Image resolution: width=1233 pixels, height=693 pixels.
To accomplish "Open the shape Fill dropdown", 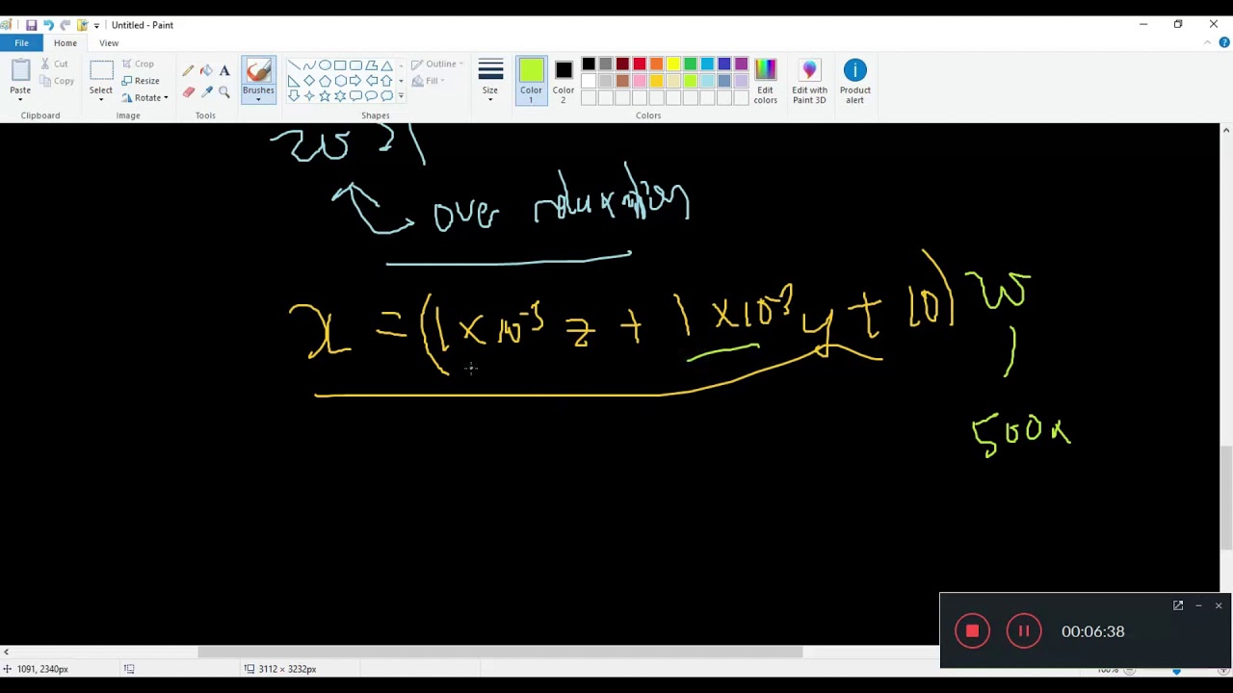I will coord(428,81).
